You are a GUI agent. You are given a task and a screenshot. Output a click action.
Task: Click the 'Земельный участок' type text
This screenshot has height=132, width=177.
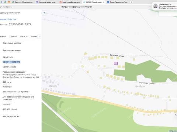point(12,43)
